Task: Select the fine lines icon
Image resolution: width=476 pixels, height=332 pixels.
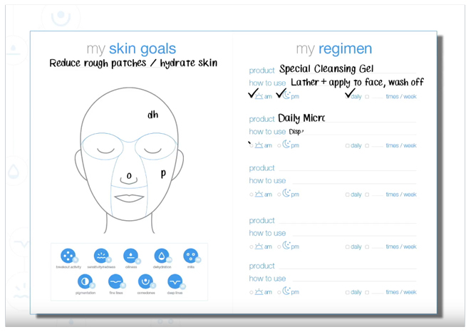Action: pos(115,281)
